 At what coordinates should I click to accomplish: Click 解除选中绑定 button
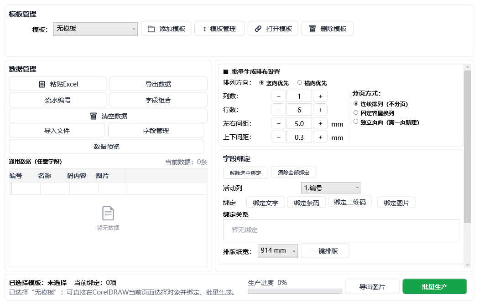(245, 173)
